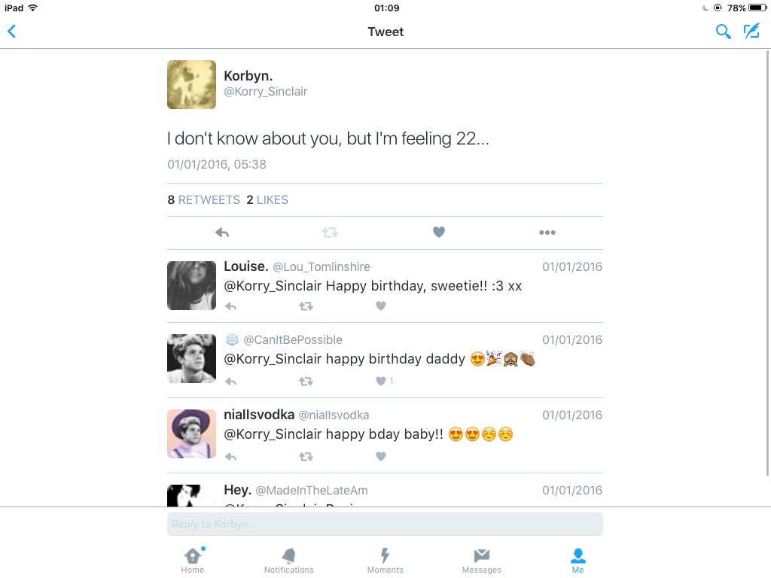771x578 pixels.
Task: Retweet Korbyn's main tweet
Action: click(x=330, y=233)
